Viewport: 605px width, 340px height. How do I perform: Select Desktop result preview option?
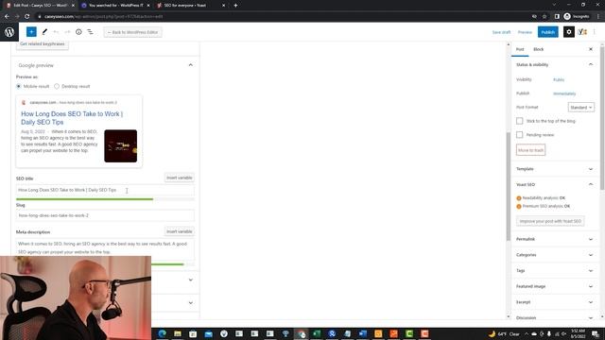click(57, 86)
